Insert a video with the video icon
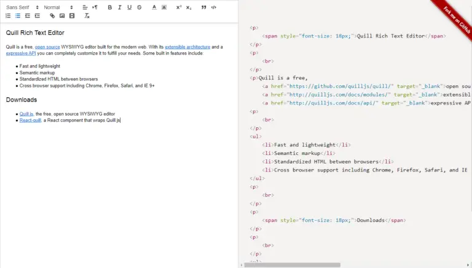The image size is (472, 268). click(x=72, y=15)
